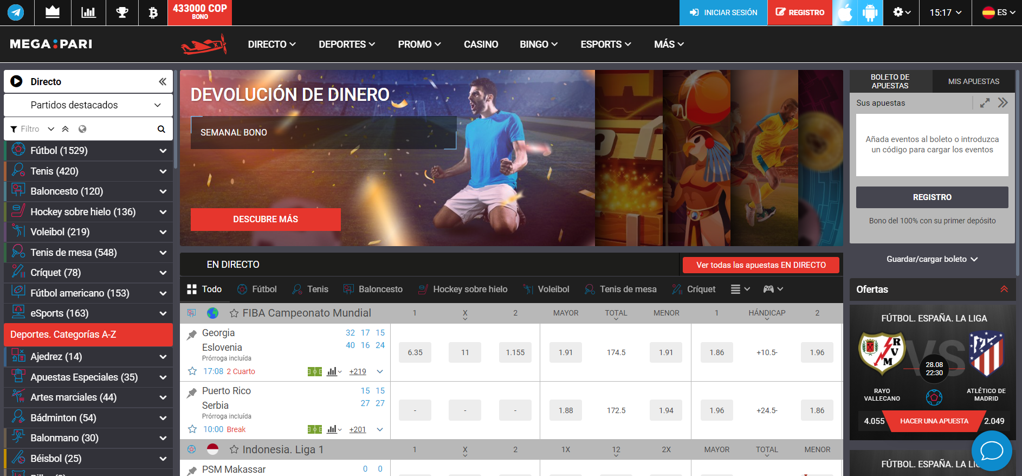Screen dimensions: 1022x476
Task: Open +201 more markets link
Action: (x=358, y=430)
